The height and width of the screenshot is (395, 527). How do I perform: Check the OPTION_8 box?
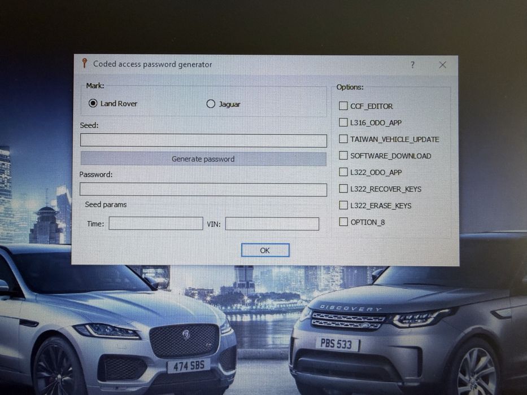[343, 222]
